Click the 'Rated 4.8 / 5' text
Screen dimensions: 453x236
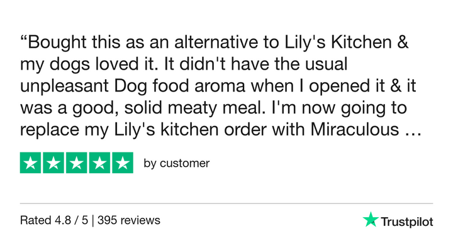54,220
